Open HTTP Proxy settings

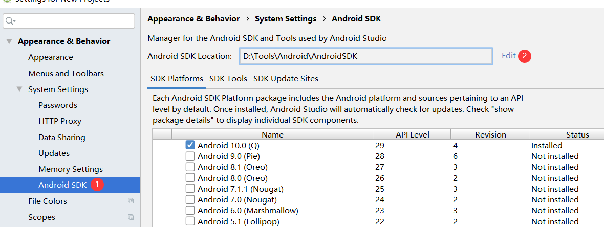tap(60, 121)
